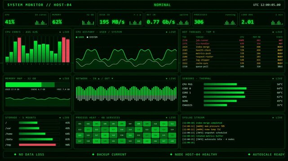The height and width of the screenshot is (161, 288).
Task: Select the tls-handler thread row
Action: tap(232, 44)
